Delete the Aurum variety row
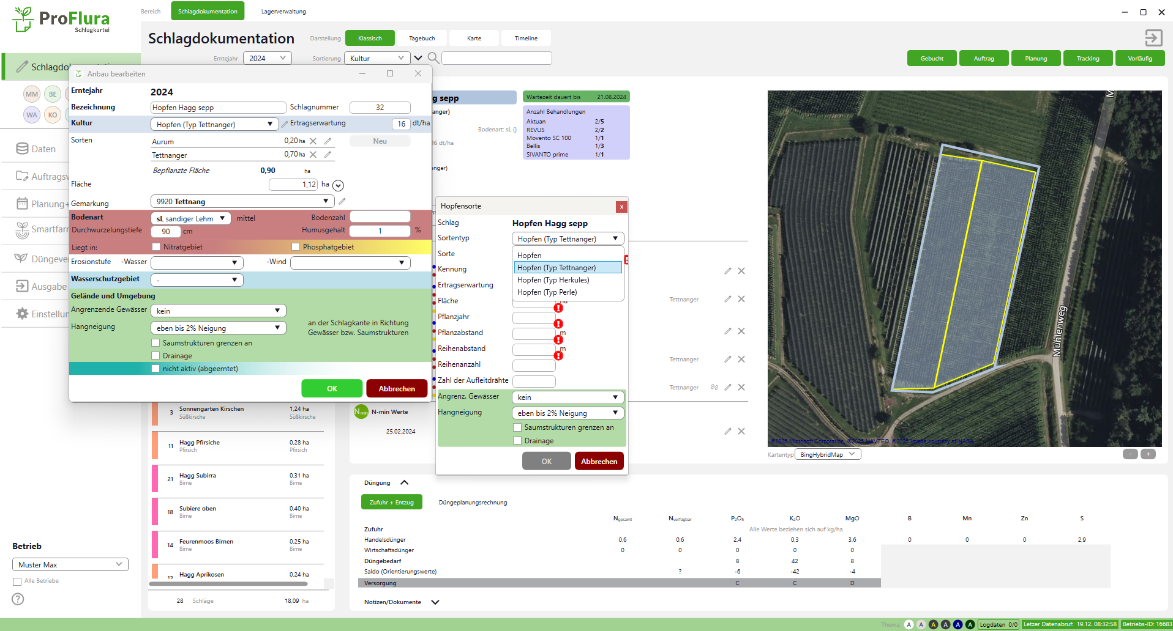 pyautogui.click(x=313, y=141)
